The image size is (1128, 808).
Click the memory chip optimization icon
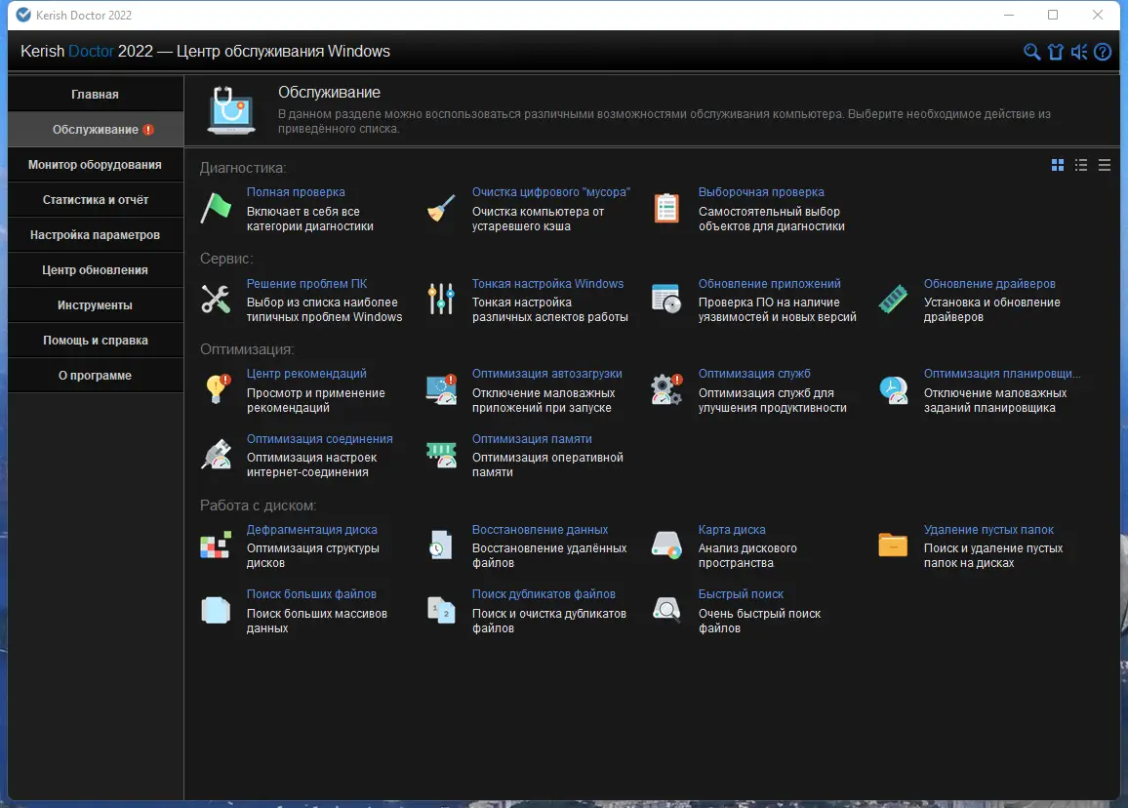(x=441, y=454)
